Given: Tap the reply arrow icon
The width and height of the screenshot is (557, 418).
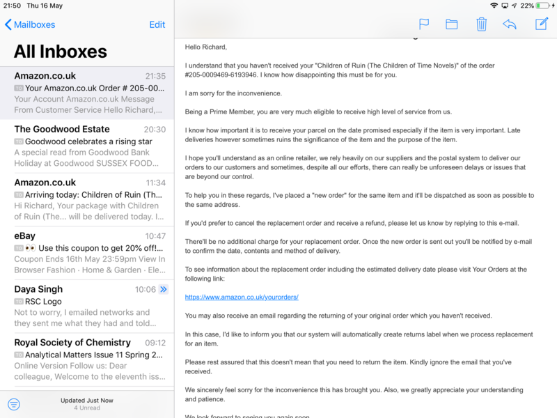Looking at the screenshot, I should coord(510,24).
